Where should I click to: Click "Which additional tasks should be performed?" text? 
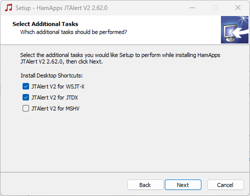(74, 32)
